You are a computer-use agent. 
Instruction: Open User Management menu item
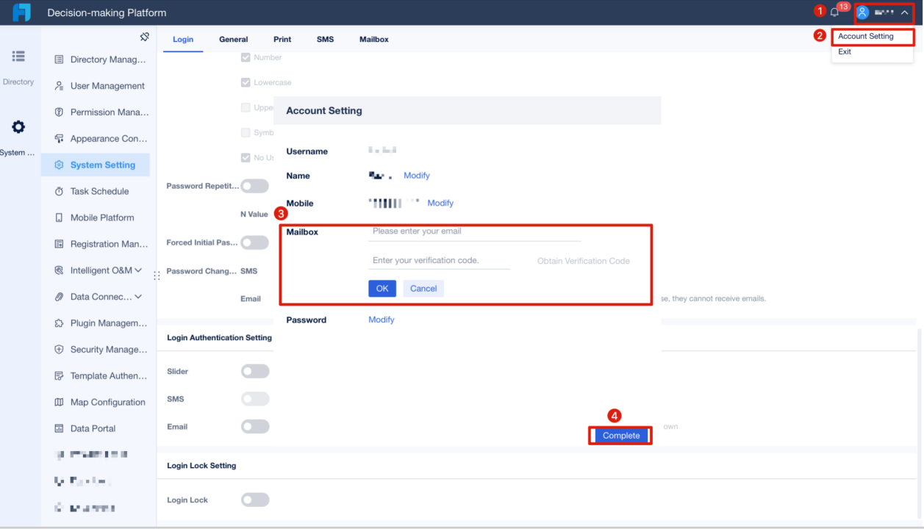click(x=96, y=86)
